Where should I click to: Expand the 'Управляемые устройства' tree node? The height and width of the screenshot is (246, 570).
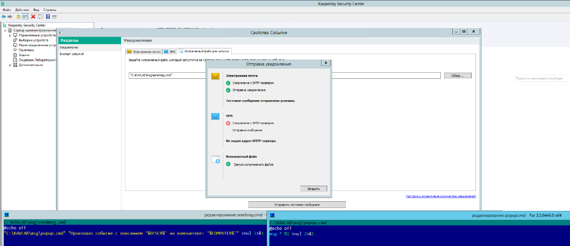click(x=10, y=36)
